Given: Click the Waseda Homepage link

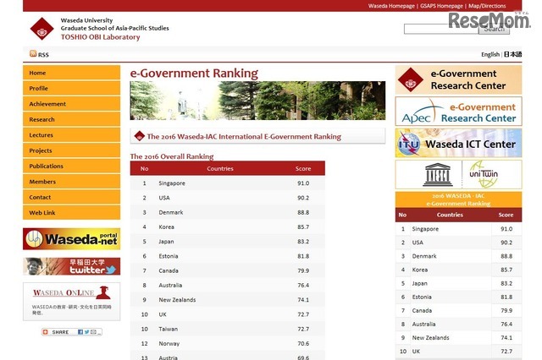Looking at the screenshot, I should (x=391, y=6).
